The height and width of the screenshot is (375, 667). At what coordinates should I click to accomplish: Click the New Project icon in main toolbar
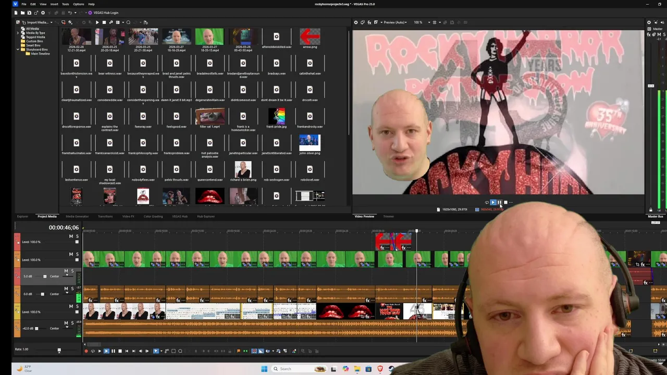(16, 12)
